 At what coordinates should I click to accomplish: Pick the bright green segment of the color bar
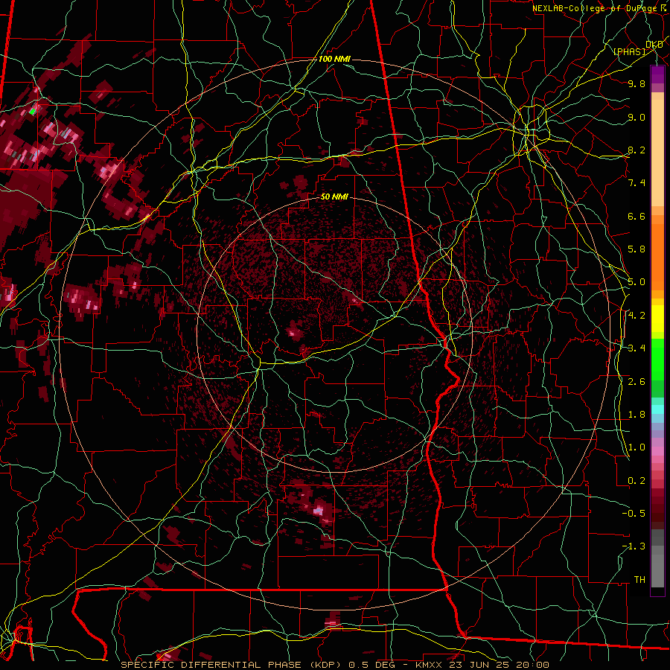[x=657, y=360]
